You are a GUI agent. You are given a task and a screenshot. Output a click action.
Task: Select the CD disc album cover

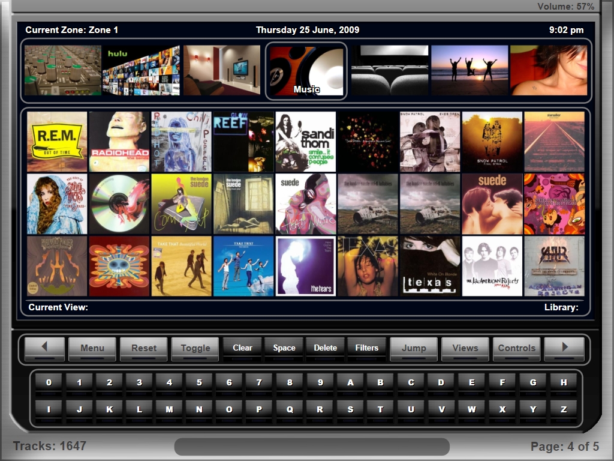pos(119,204)
